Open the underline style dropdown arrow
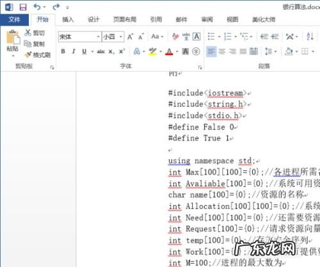The height and width of the screenshot is (267, 320). click(x=92, y=52)
